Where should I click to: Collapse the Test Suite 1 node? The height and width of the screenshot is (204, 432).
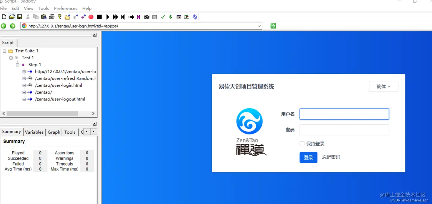pyautogui.click(x=4, y=51)
